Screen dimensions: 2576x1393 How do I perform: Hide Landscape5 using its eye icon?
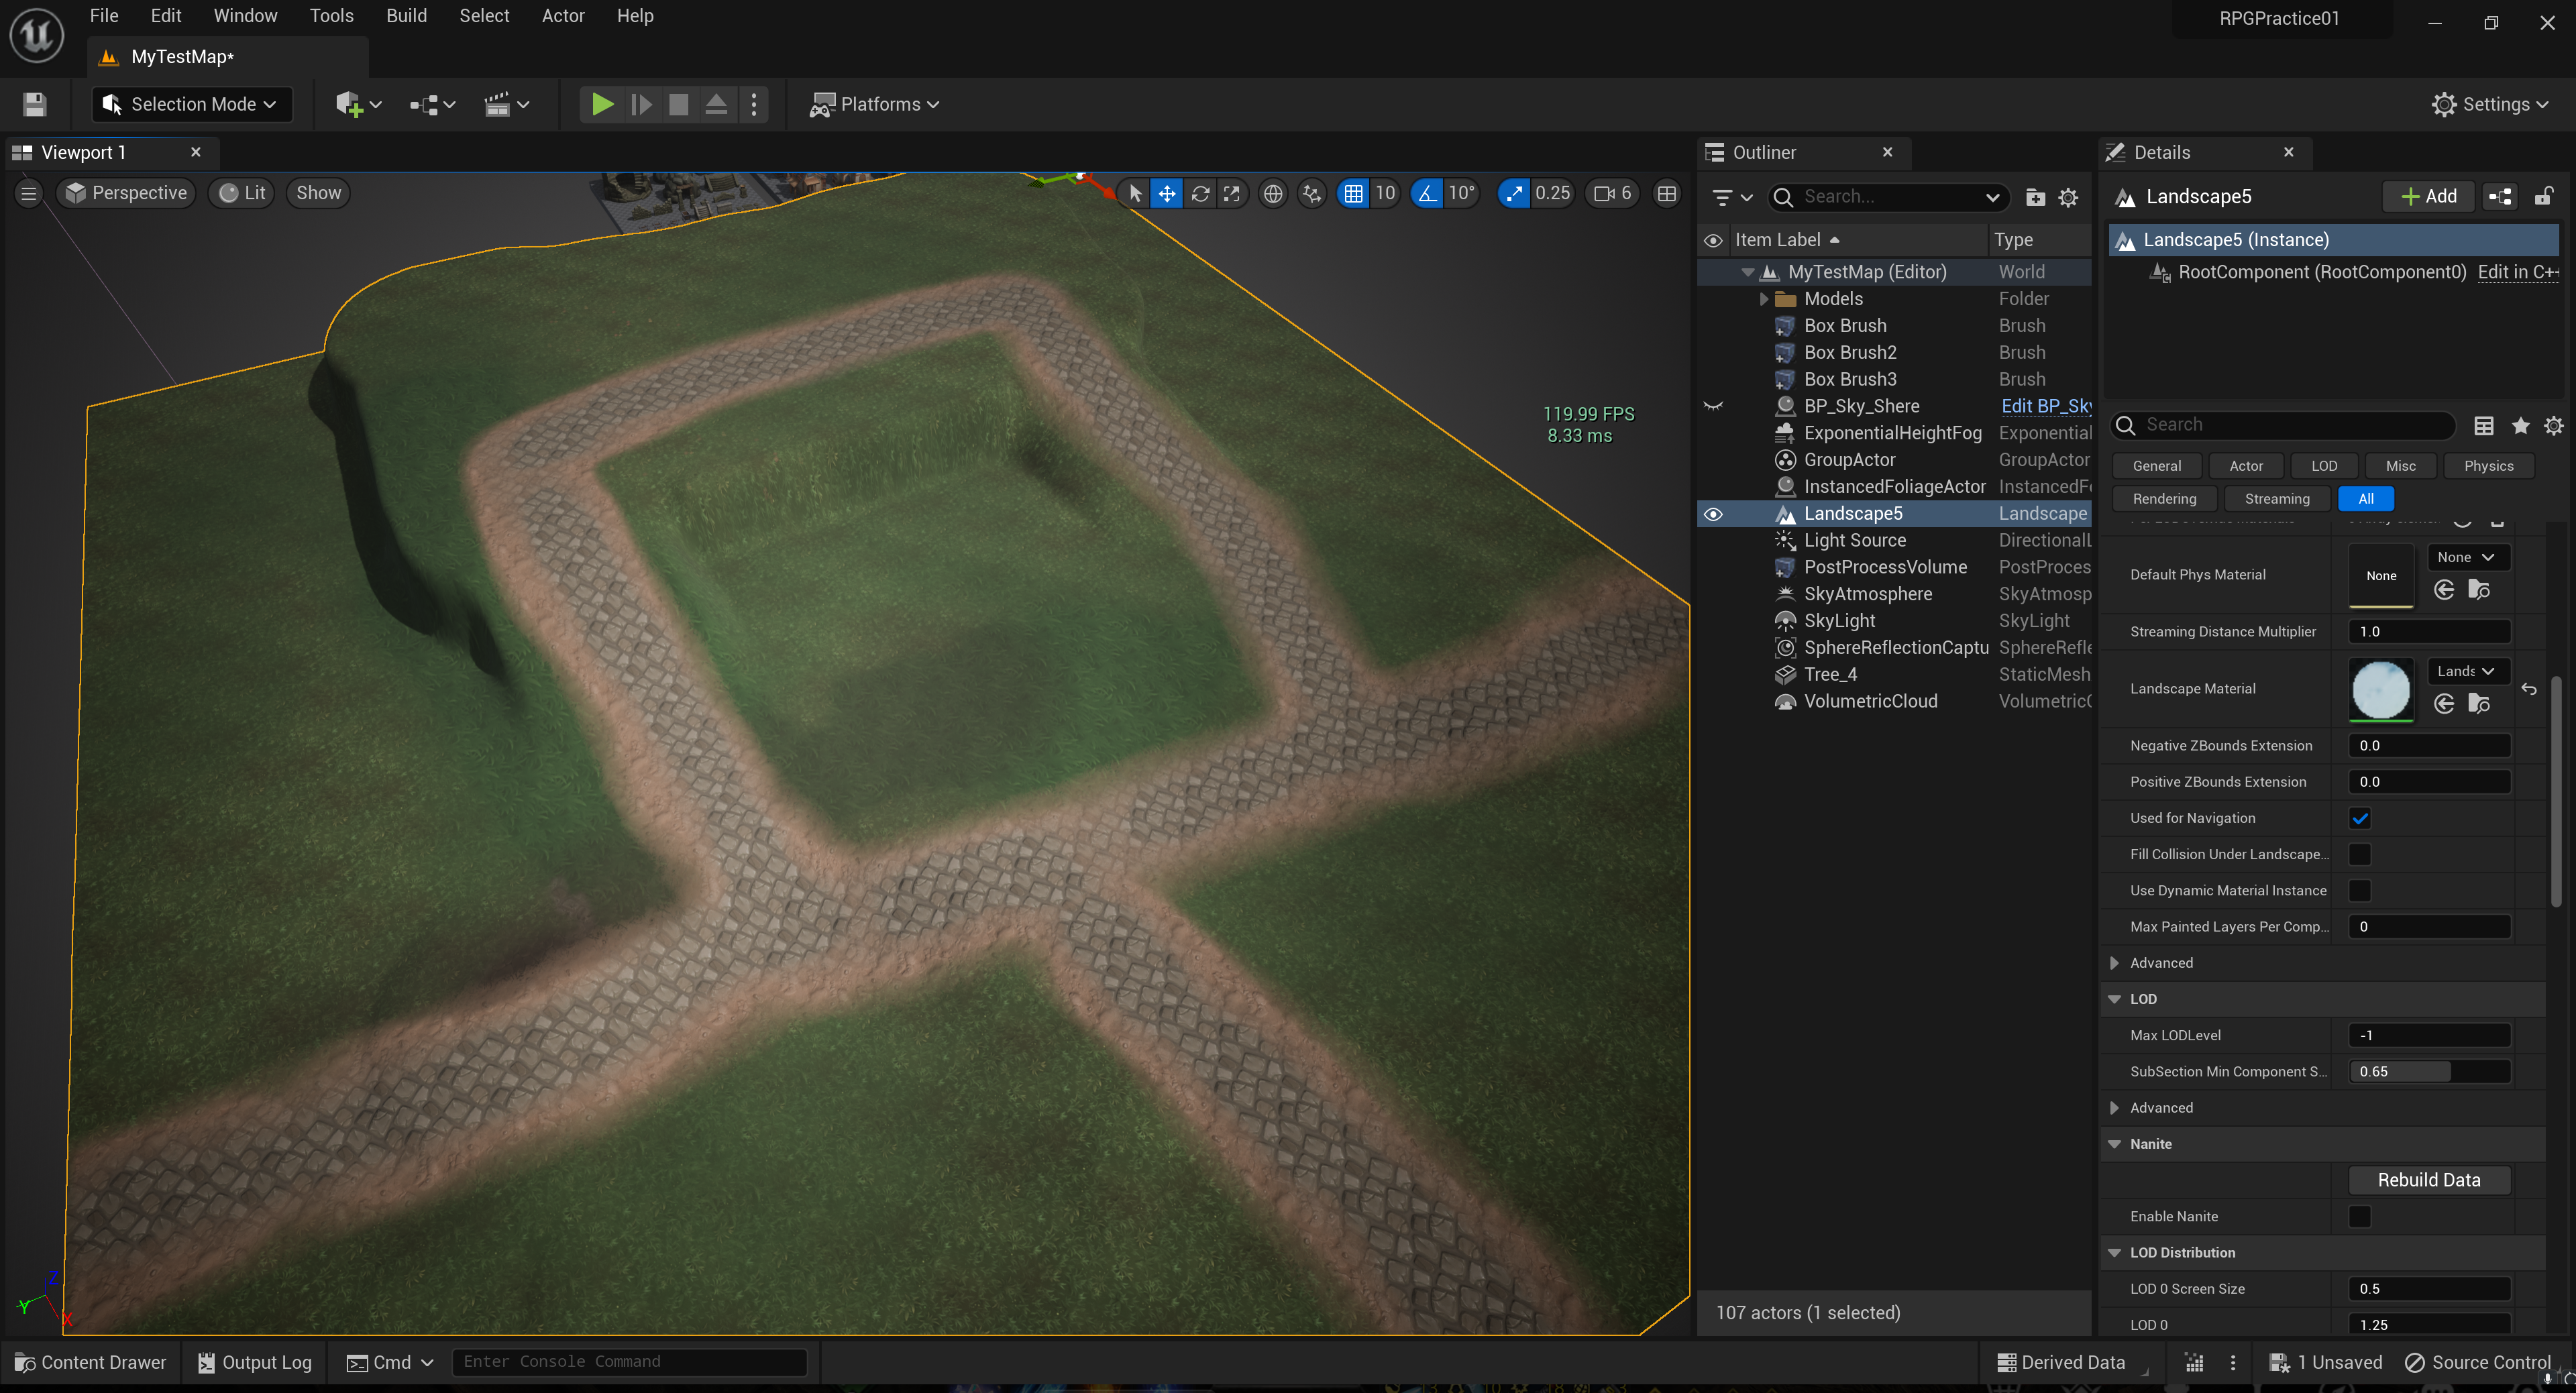click(1713, 514)
